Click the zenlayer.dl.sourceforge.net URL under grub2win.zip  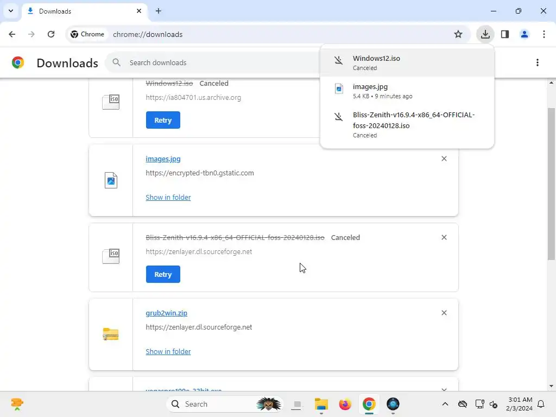coord(199,327)
